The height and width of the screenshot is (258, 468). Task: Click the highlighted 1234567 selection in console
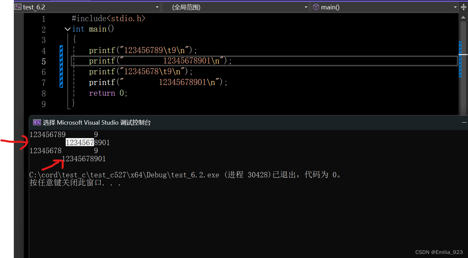(x=80, y=142)
